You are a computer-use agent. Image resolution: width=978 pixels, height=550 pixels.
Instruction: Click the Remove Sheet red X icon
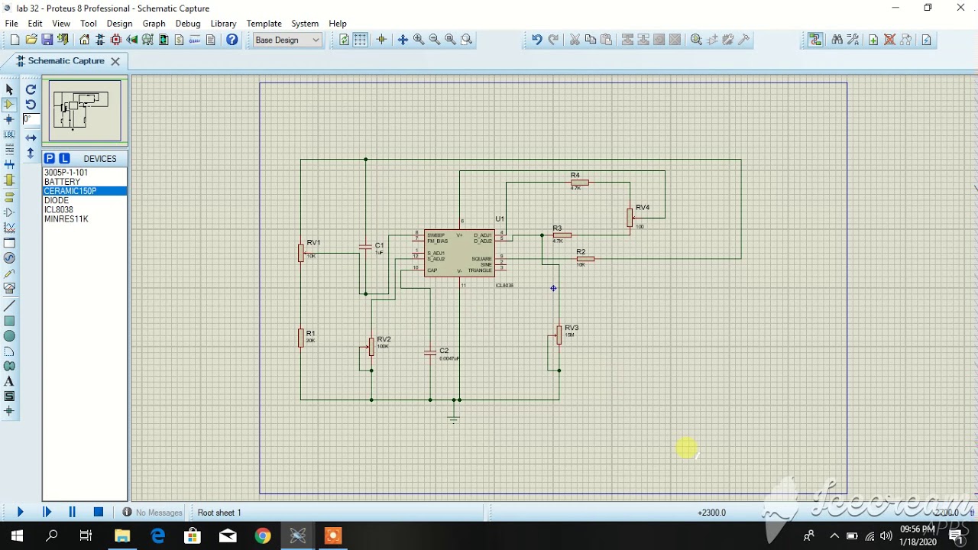point(889,40)
